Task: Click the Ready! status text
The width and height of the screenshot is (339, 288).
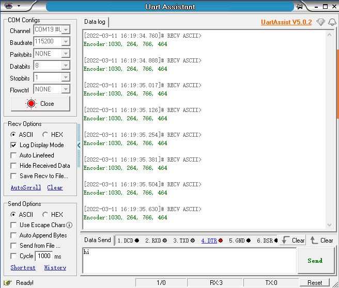Action: [x=25, y=283]
